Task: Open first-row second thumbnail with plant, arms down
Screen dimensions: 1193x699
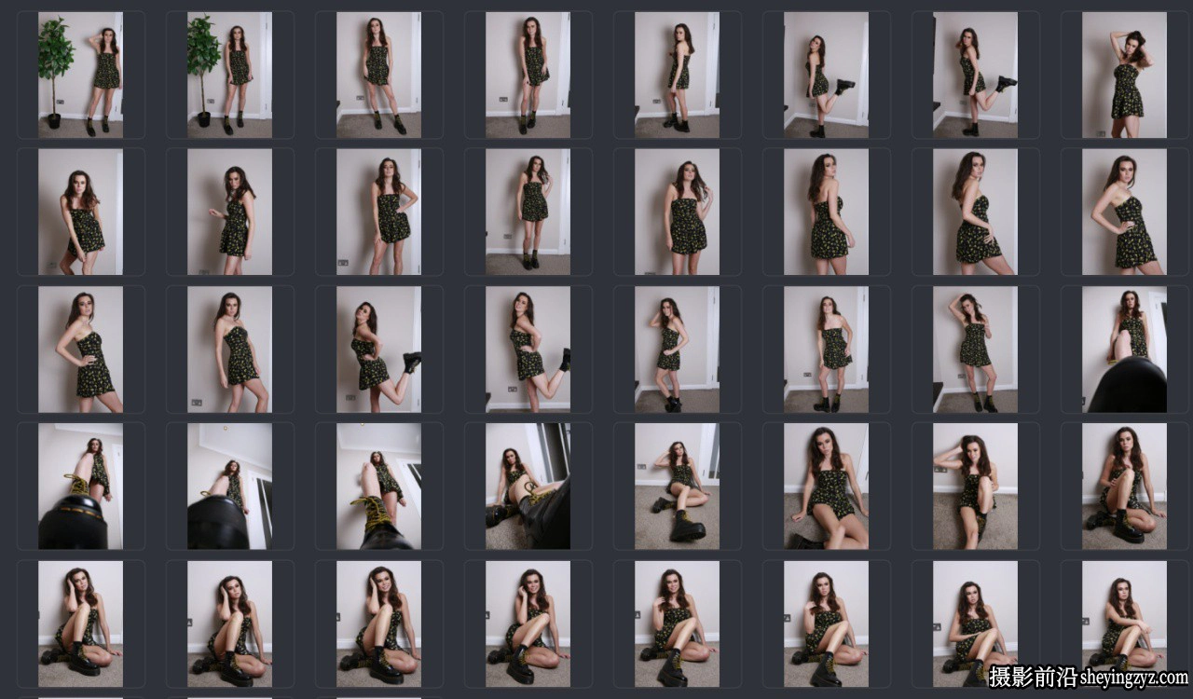Action: (229, 75)
